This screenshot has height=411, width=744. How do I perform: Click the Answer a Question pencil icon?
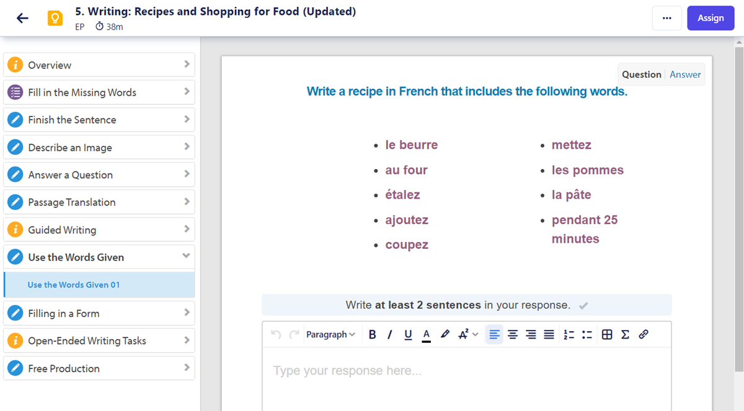click(x=15, y=175)
